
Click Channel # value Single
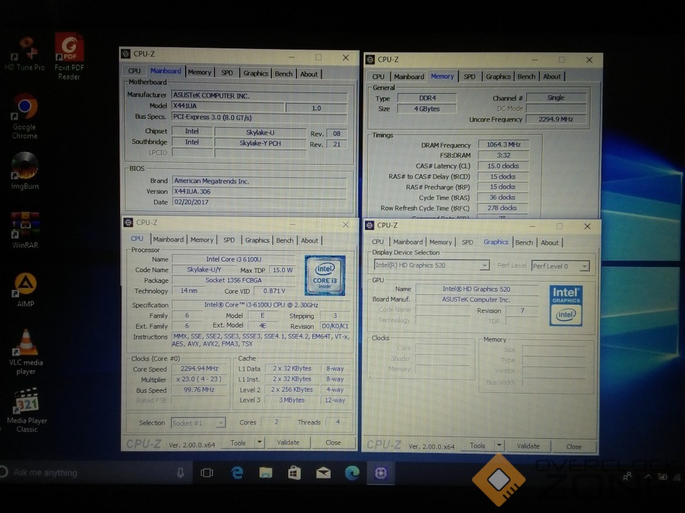tap(556, 97)
